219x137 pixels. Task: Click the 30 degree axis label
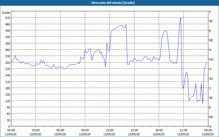coord(8,120)
